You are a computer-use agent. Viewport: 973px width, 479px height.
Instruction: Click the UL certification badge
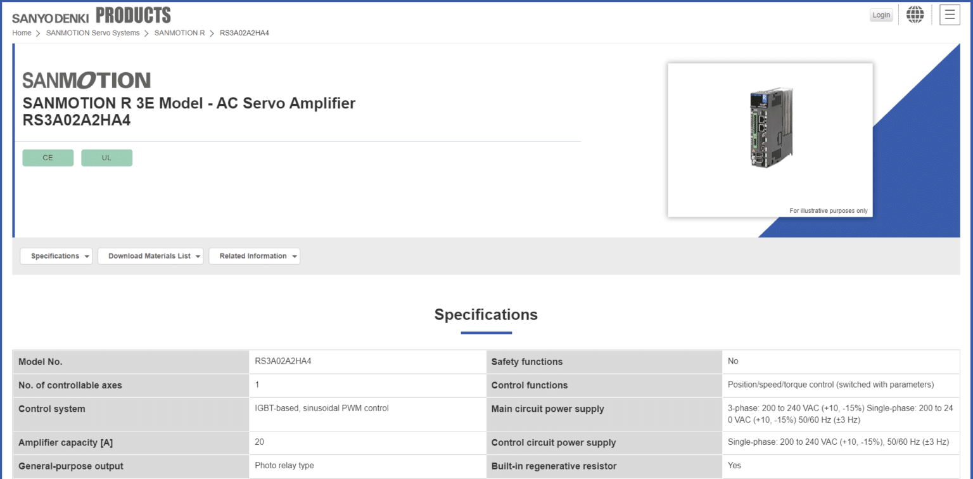(106, 158)
